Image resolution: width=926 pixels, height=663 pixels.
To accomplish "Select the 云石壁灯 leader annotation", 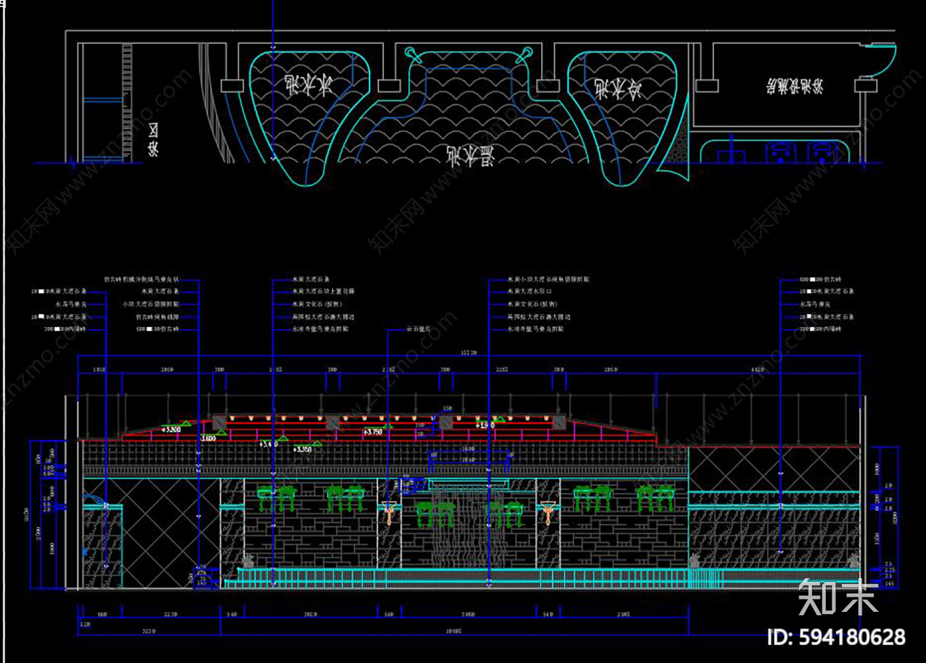I will 419,329.
